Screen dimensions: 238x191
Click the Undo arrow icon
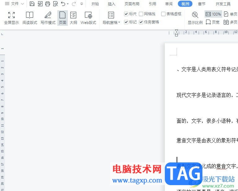coord(63,4)
